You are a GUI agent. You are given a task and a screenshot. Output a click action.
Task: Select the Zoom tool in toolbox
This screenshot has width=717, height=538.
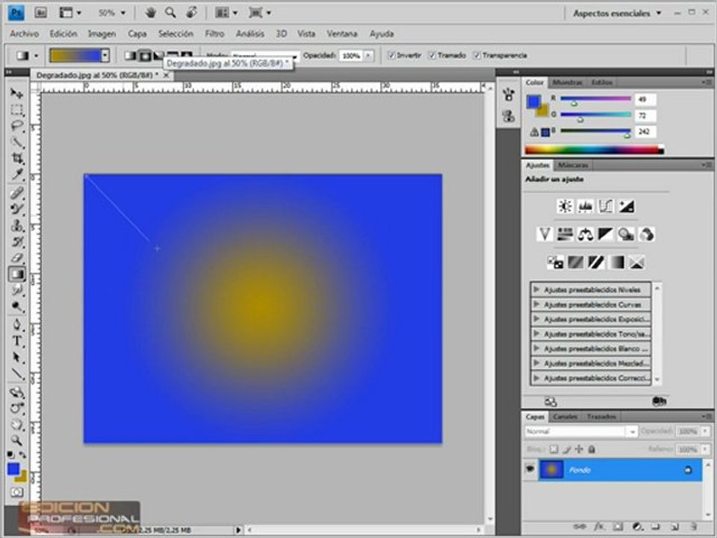point(17,440)
